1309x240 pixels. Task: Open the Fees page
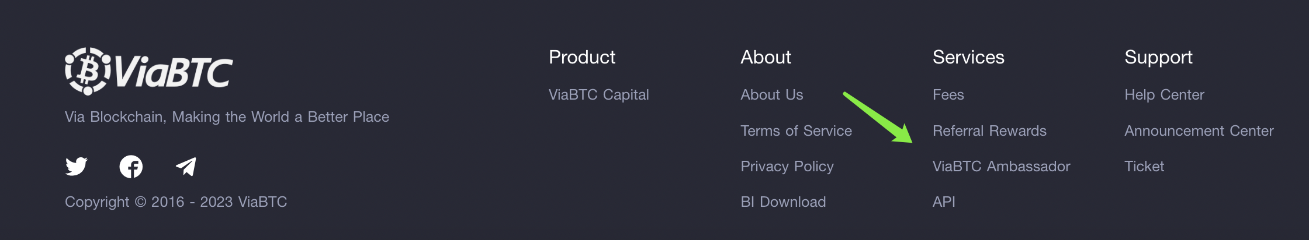948,95
